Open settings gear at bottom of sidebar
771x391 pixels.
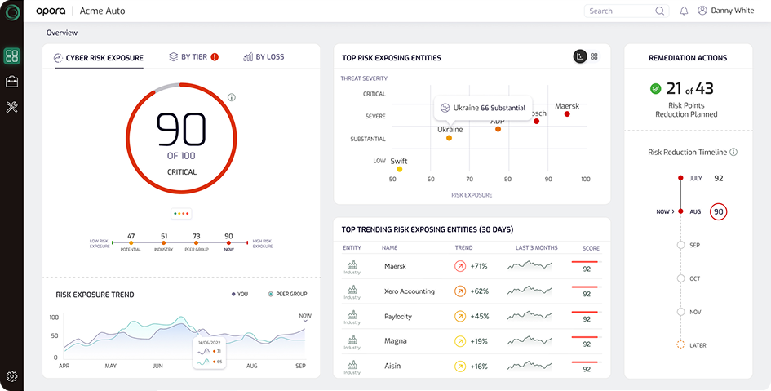pyautogui.click(x=11, y=376)
